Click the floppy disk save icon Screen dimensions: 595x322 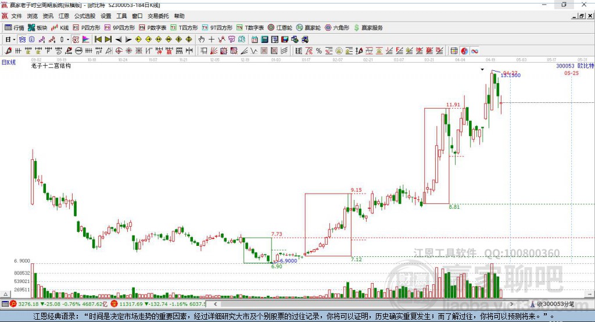coord(285,40)
